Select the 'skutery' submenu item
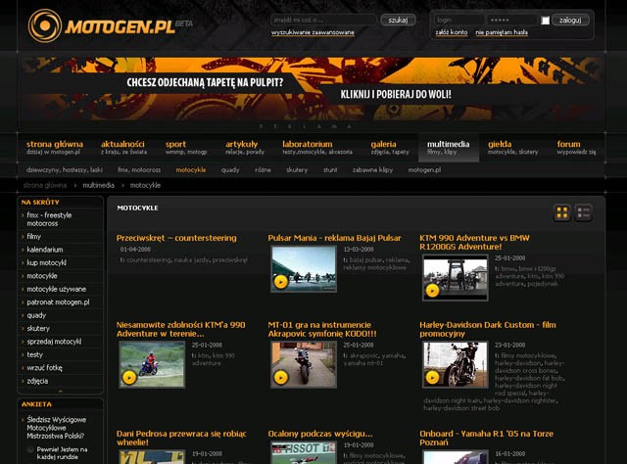 pyautogui.click(x=297, y=170)
